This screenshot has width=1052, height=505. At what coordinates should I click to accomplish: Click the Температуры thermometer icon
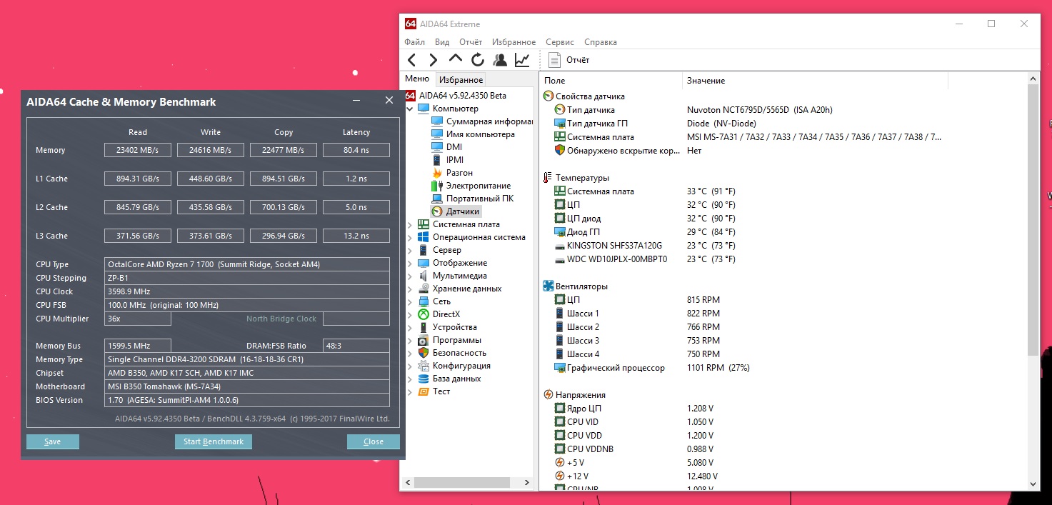[x=548, y=178]
